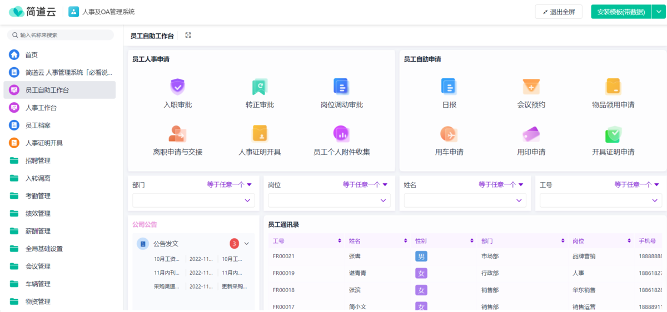Expand the 姓名 filter dropdown box
Viewport: 667px width, 312px height.
(x=465, y=200)
